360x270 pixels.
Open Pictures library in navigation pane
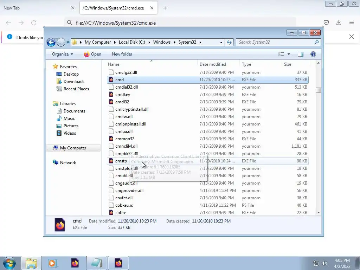pyautogui.click(x=71, y=126)
